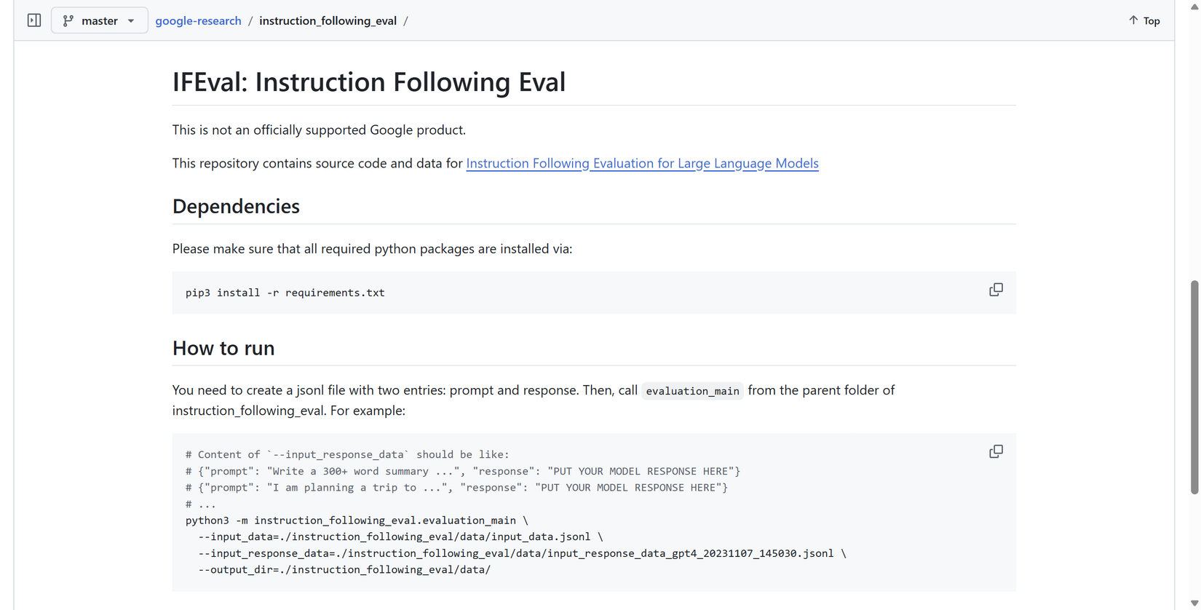Click the IFEval: Instruction Following Eval heading

(x=368, y=82)
